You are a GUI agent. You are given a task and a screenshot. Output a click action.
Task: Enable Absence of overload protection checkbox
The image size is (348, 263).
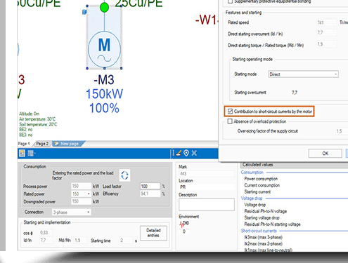point(230,121)
